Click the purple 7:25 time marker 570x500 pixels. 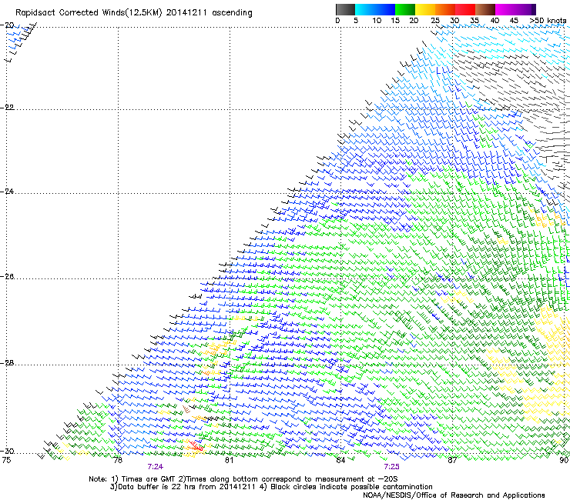coord(391,467)
